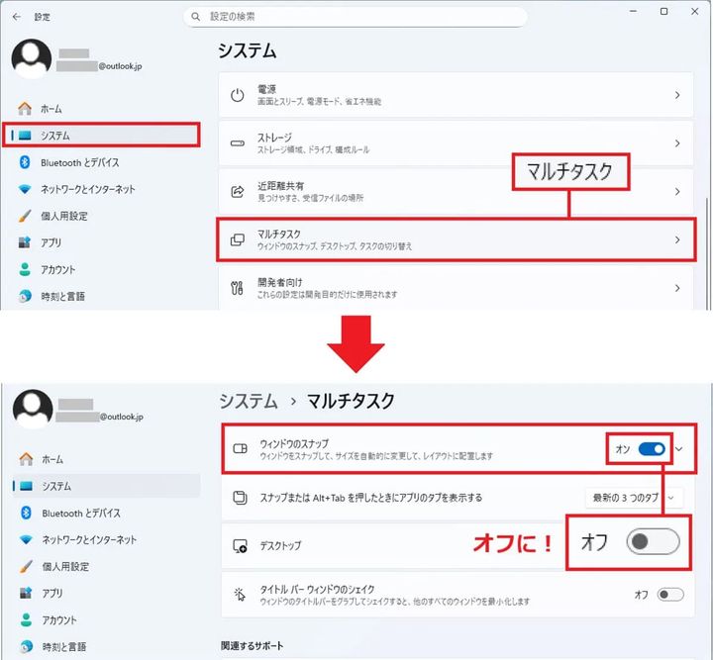Screen dimensions: 713x660
Task: Enable the タイトル バー ウィンドウのシェイク toggle
Action: [x=670, y=595]
